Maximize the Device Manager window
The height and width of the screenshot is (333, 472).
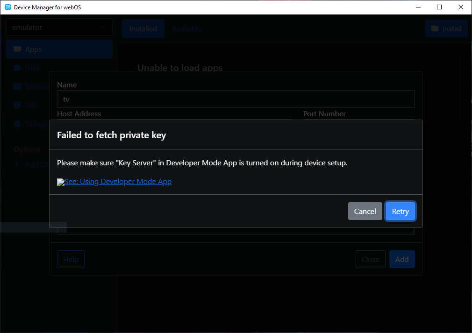tap(439, 7)
